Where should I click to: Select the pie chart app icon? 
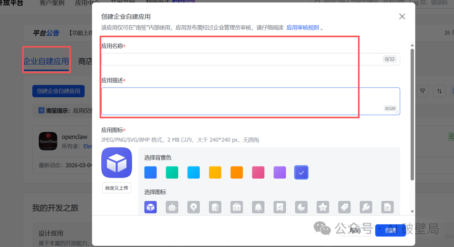click(x=301, y=207)
